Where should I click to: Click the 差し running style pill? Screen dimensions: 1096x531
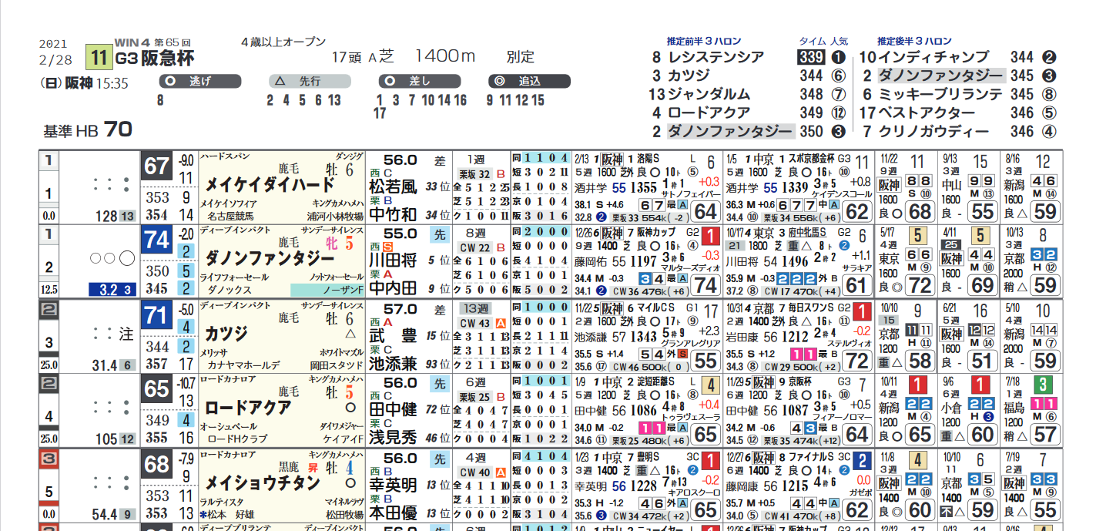pyautogui.click(x=420, y=81)
